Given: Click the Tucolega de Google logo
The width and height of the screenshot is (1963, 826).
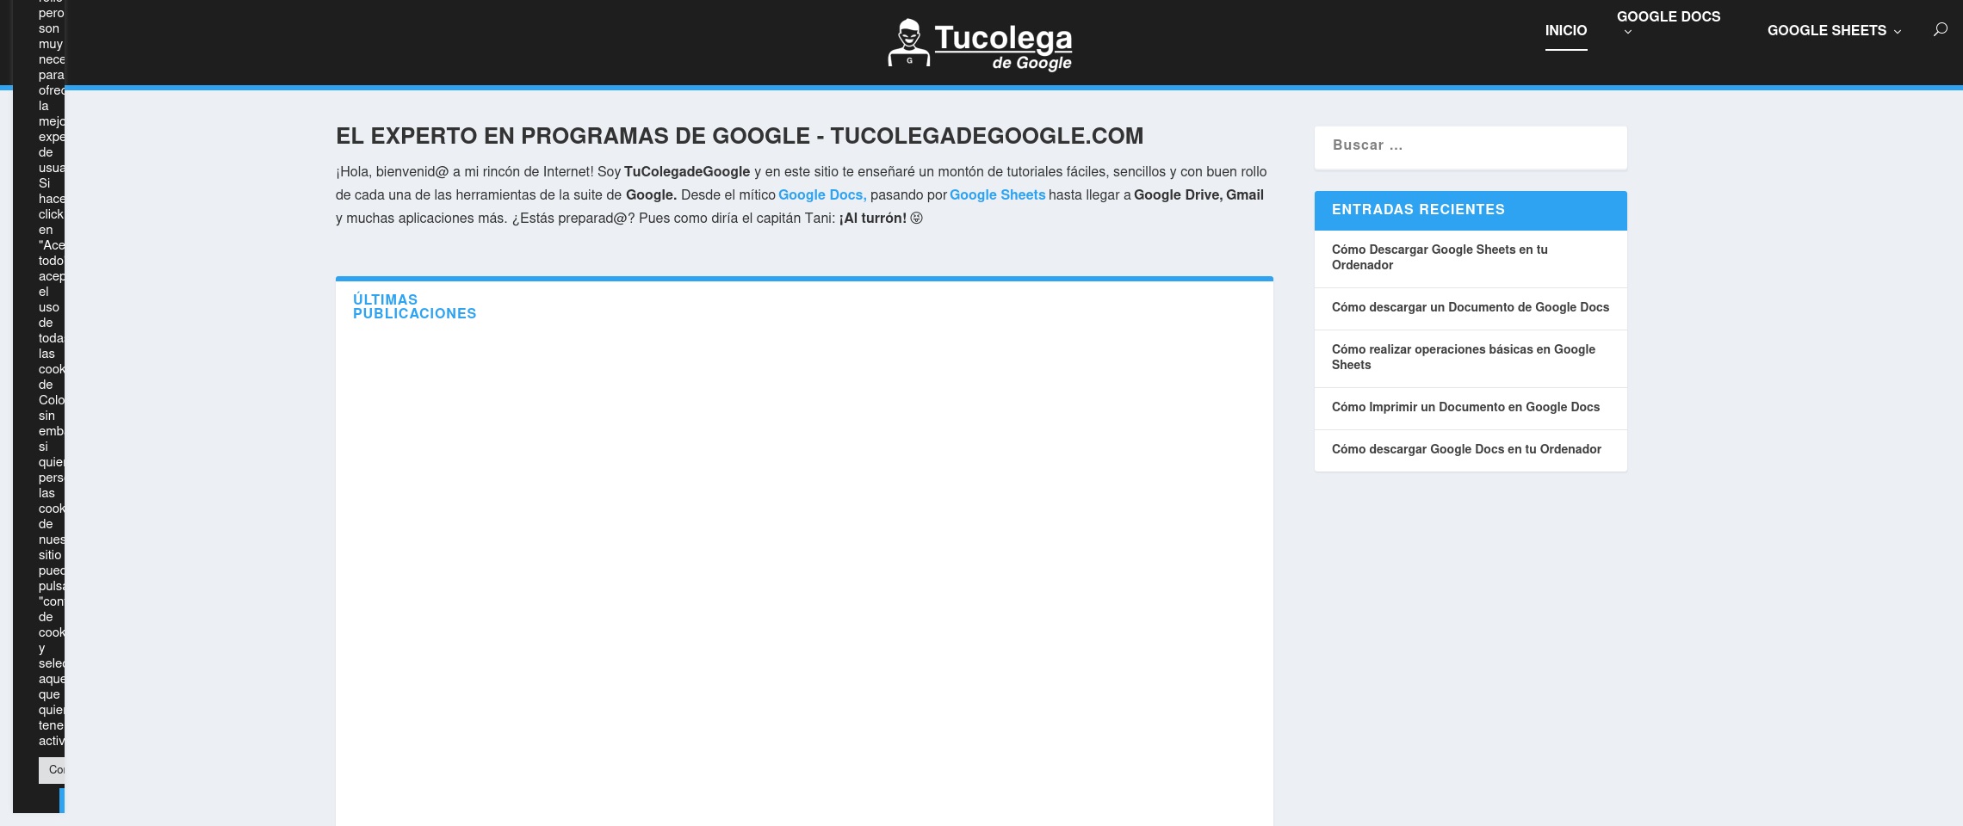Looking at the screenshot, I should point(980,44).
